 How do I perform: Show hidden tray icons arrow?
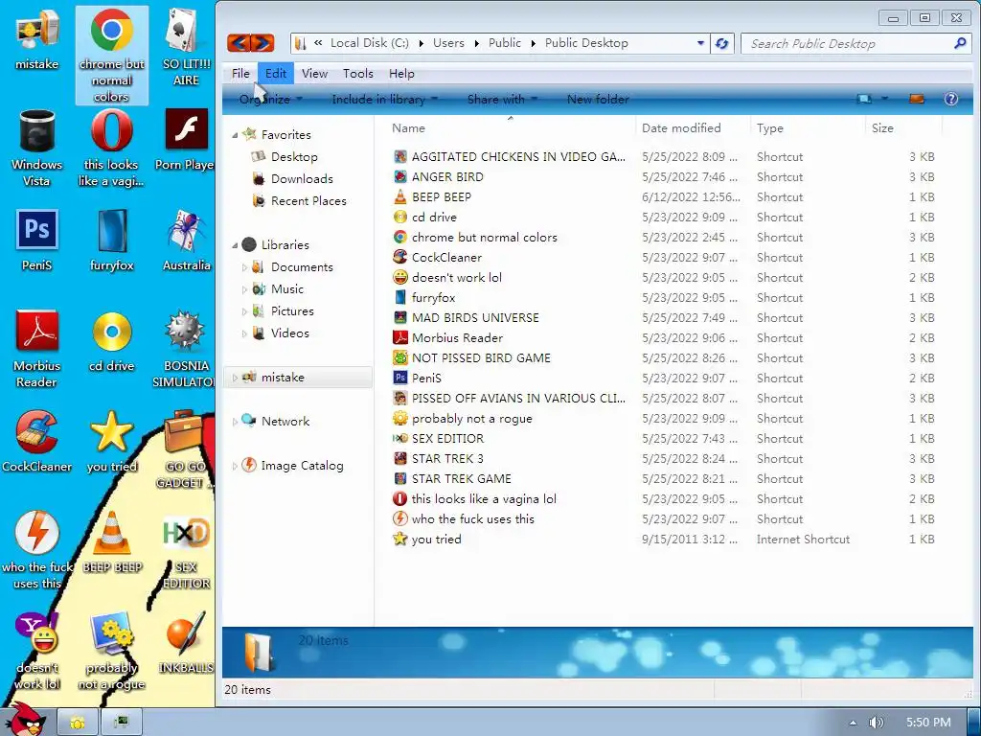pyautogui.click(x=852, y=723)
